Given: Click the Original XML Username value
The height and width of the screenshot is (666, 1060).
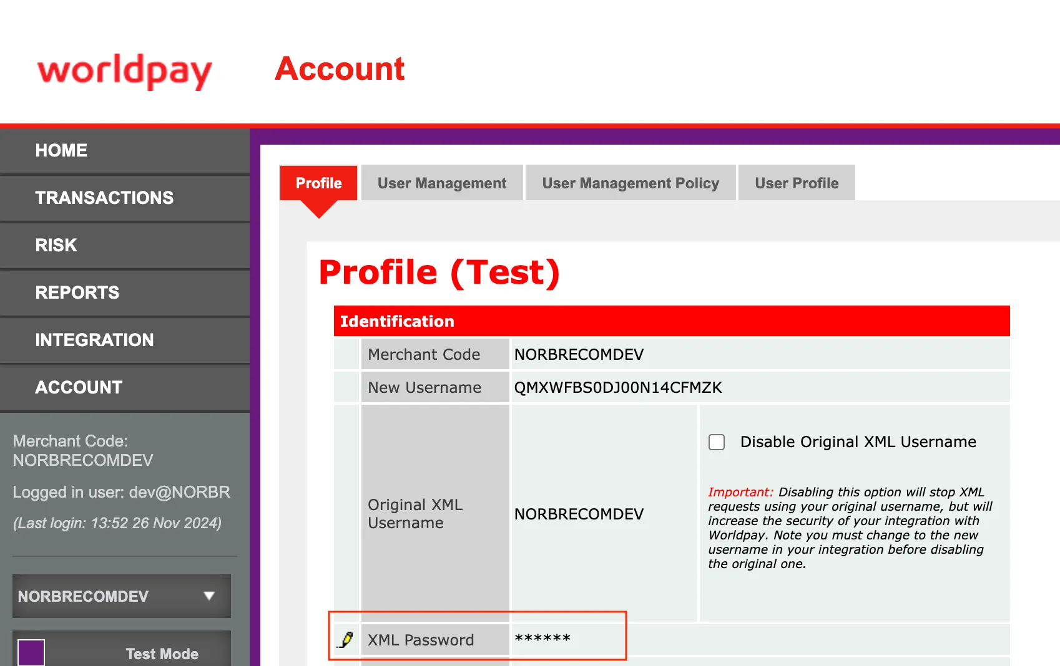Looking at the screenshot, I should pyautogui.click(x=579, y=514).
